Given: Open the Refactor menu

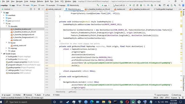Looking at the screenshot, I should point(40,1).
